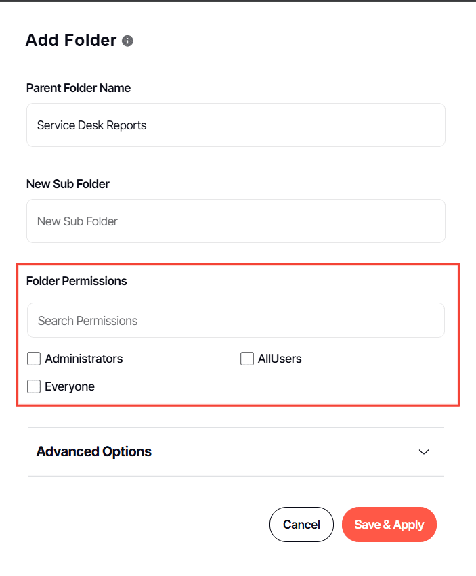Viewport: 476px width, 576px height.
Task: Click the Parent Folder Name label
Action: click(x=79, y=88)
